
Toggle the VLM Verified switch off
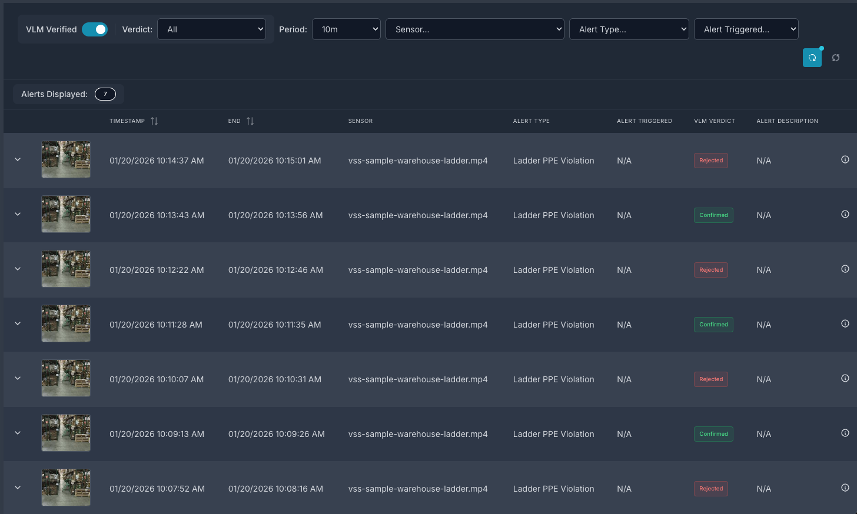(x=95, y=29)
